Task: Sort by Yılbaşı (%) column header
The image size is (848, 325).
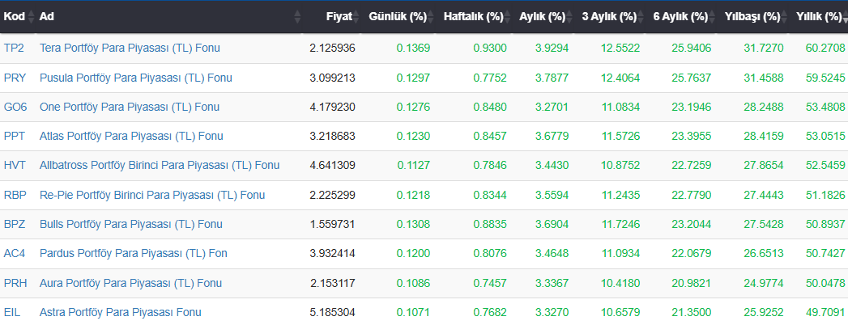Action: pyautogui.click(x=752, y=17)
